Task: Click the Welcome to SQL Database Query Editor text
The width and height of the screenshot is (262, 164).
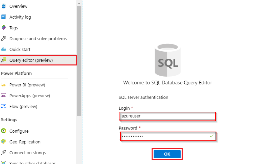Action: point(167,83)
